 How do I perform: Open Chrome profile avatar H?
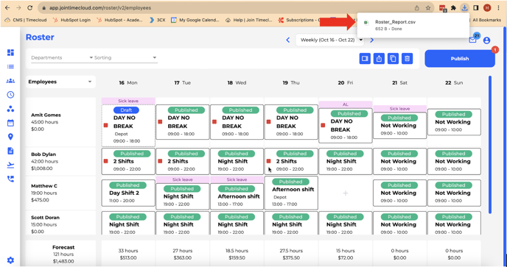point(487,8)
